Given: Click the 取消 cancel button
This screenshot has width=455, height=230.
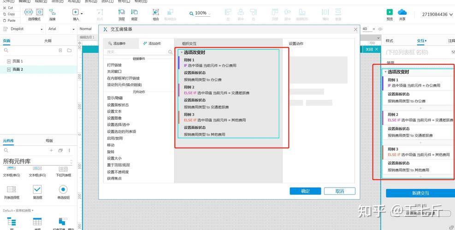Looking at the screenshot, I should tap(339, 191).
